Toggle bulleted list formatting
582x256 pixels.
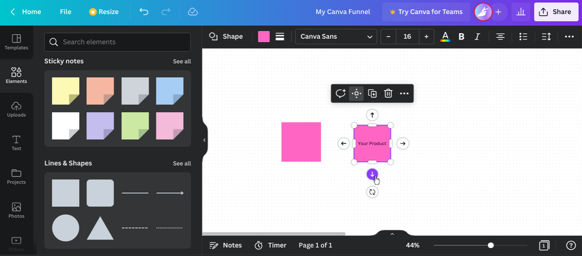(523, 37)
